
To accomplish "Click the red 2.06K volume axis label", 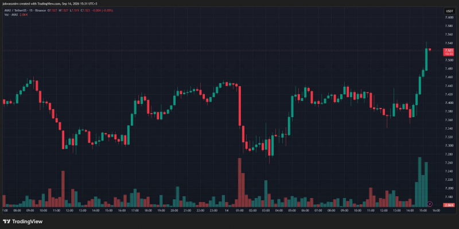I will click(449, 205).
